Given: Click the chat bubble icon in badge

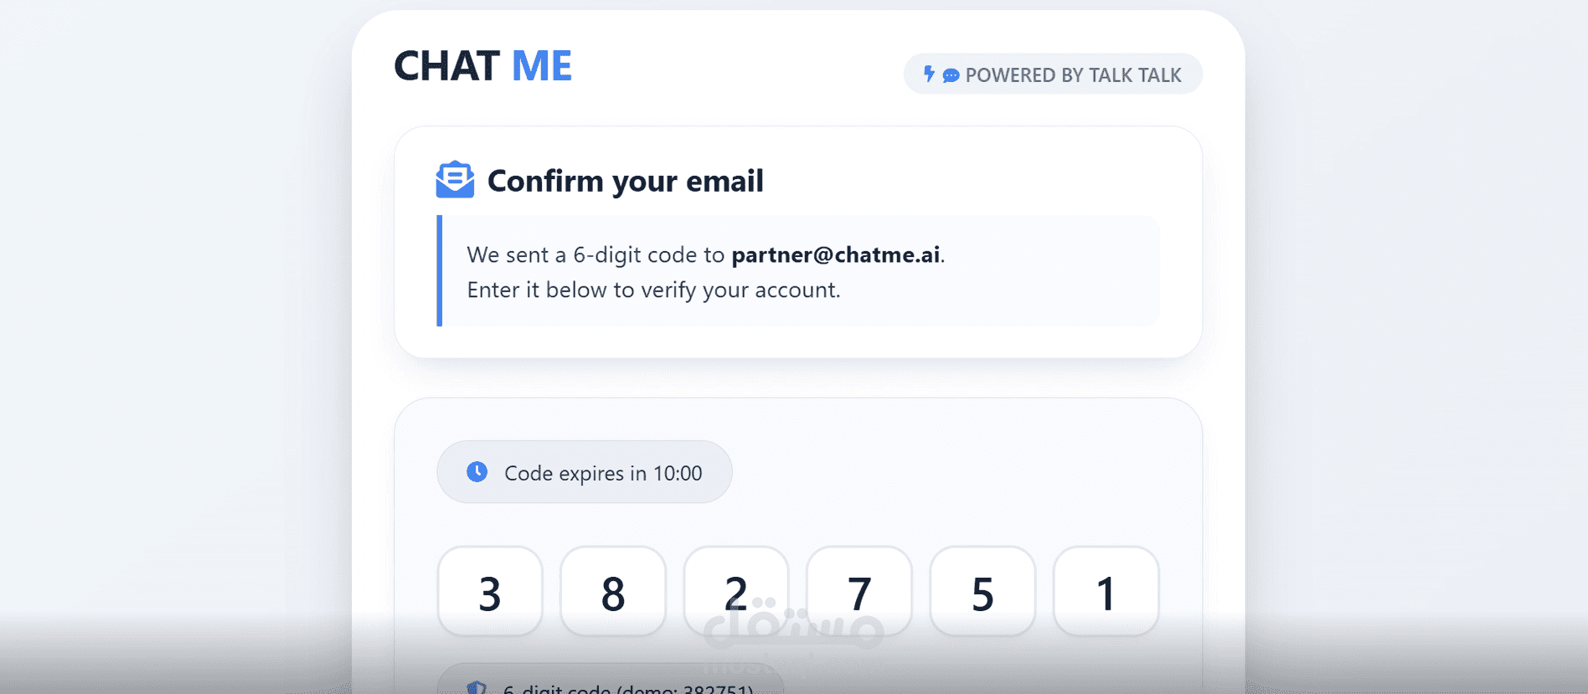Looking at the screenshot, I should [x=951, y=75].
